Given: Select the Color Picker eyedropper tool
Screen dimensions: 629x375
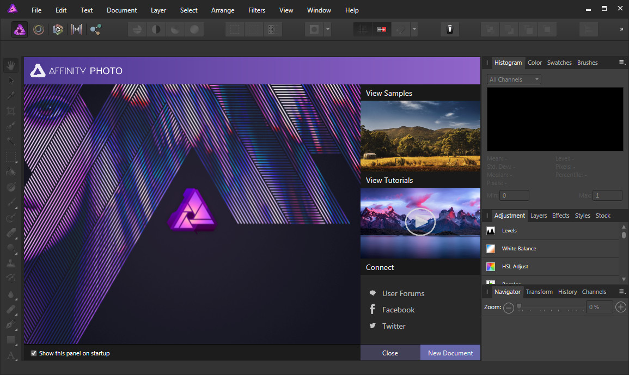Looking at the screenshot, I should coord(11,95).
